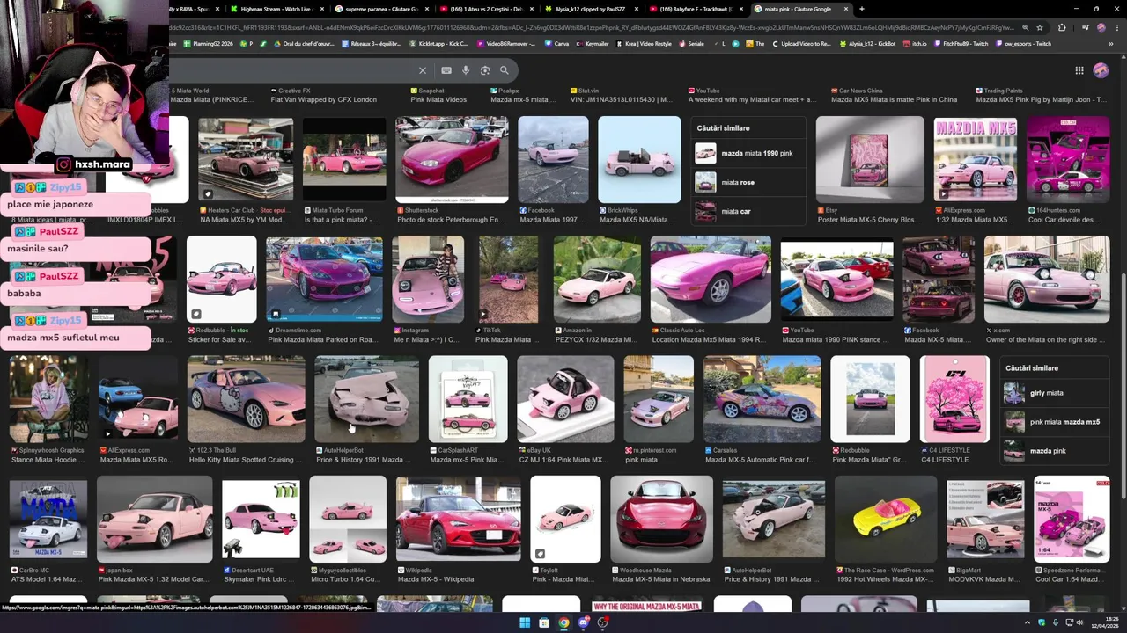Open VideoBGRemover bookmark
Viewport: 1127px width, 633px height.
(x=505, y=43)
